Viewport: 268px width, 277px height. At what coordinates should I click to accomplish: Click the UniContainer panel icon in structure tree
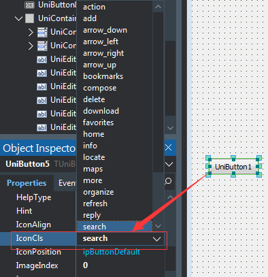29,18
